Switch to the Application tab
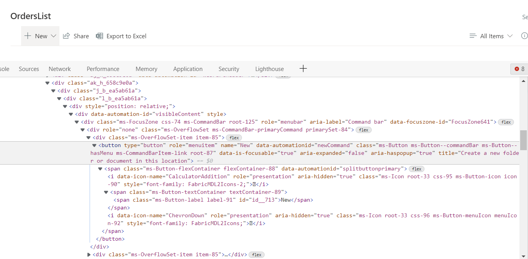528x259 pixels. [x=188, y=69]
